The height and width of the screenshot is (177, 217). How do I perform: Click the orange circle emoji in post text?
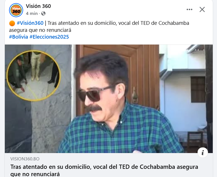(12, 23)
